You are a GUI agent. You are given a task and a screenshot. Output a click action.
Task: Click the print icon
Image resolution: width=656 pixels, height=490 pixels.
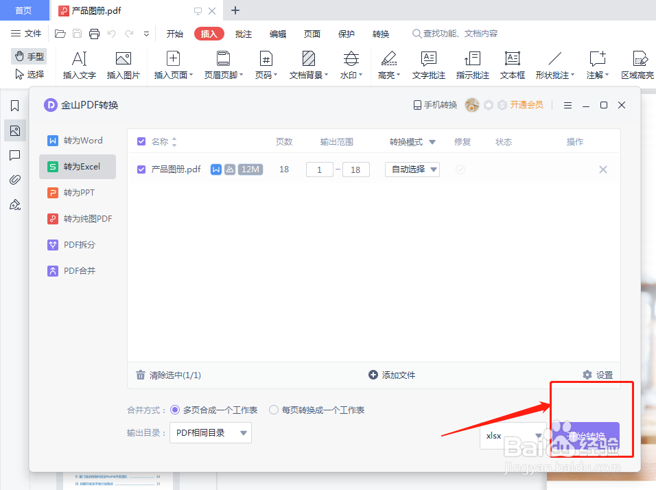tap(94, 34)
